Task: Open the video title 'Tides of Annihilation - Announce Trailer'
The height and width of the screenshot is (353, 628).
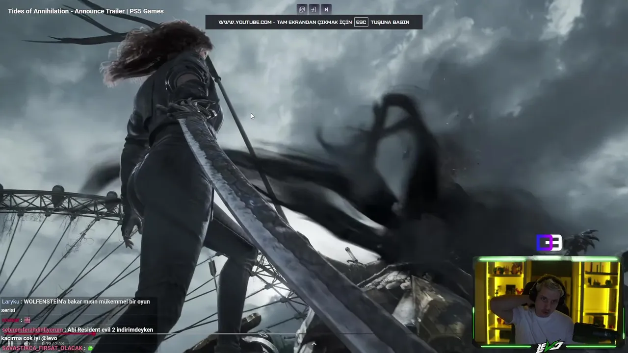Action: (x=85, y=11)
